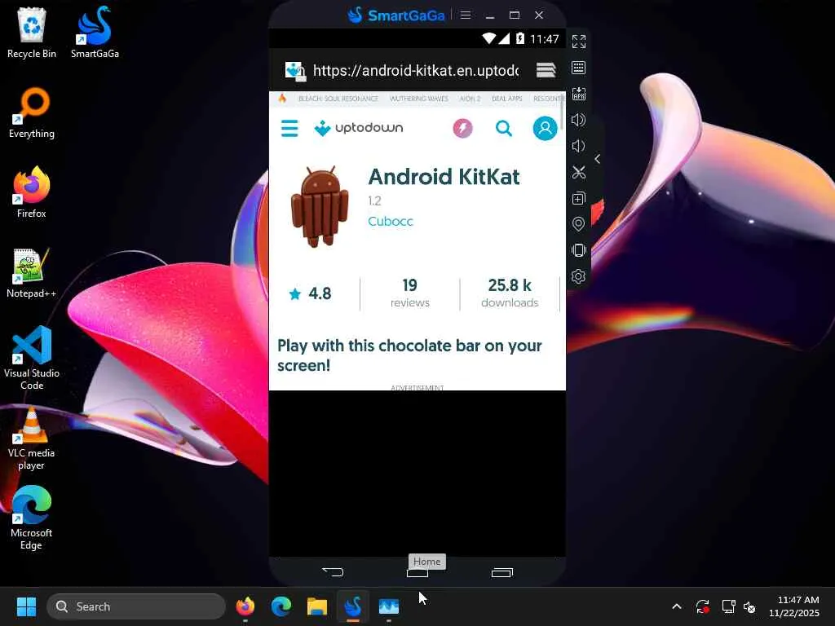The width and height of the screenshot is (835, 626).
Task: Collapse the SmartGaGa side toolbar arrow
Action: coord(598,159)
